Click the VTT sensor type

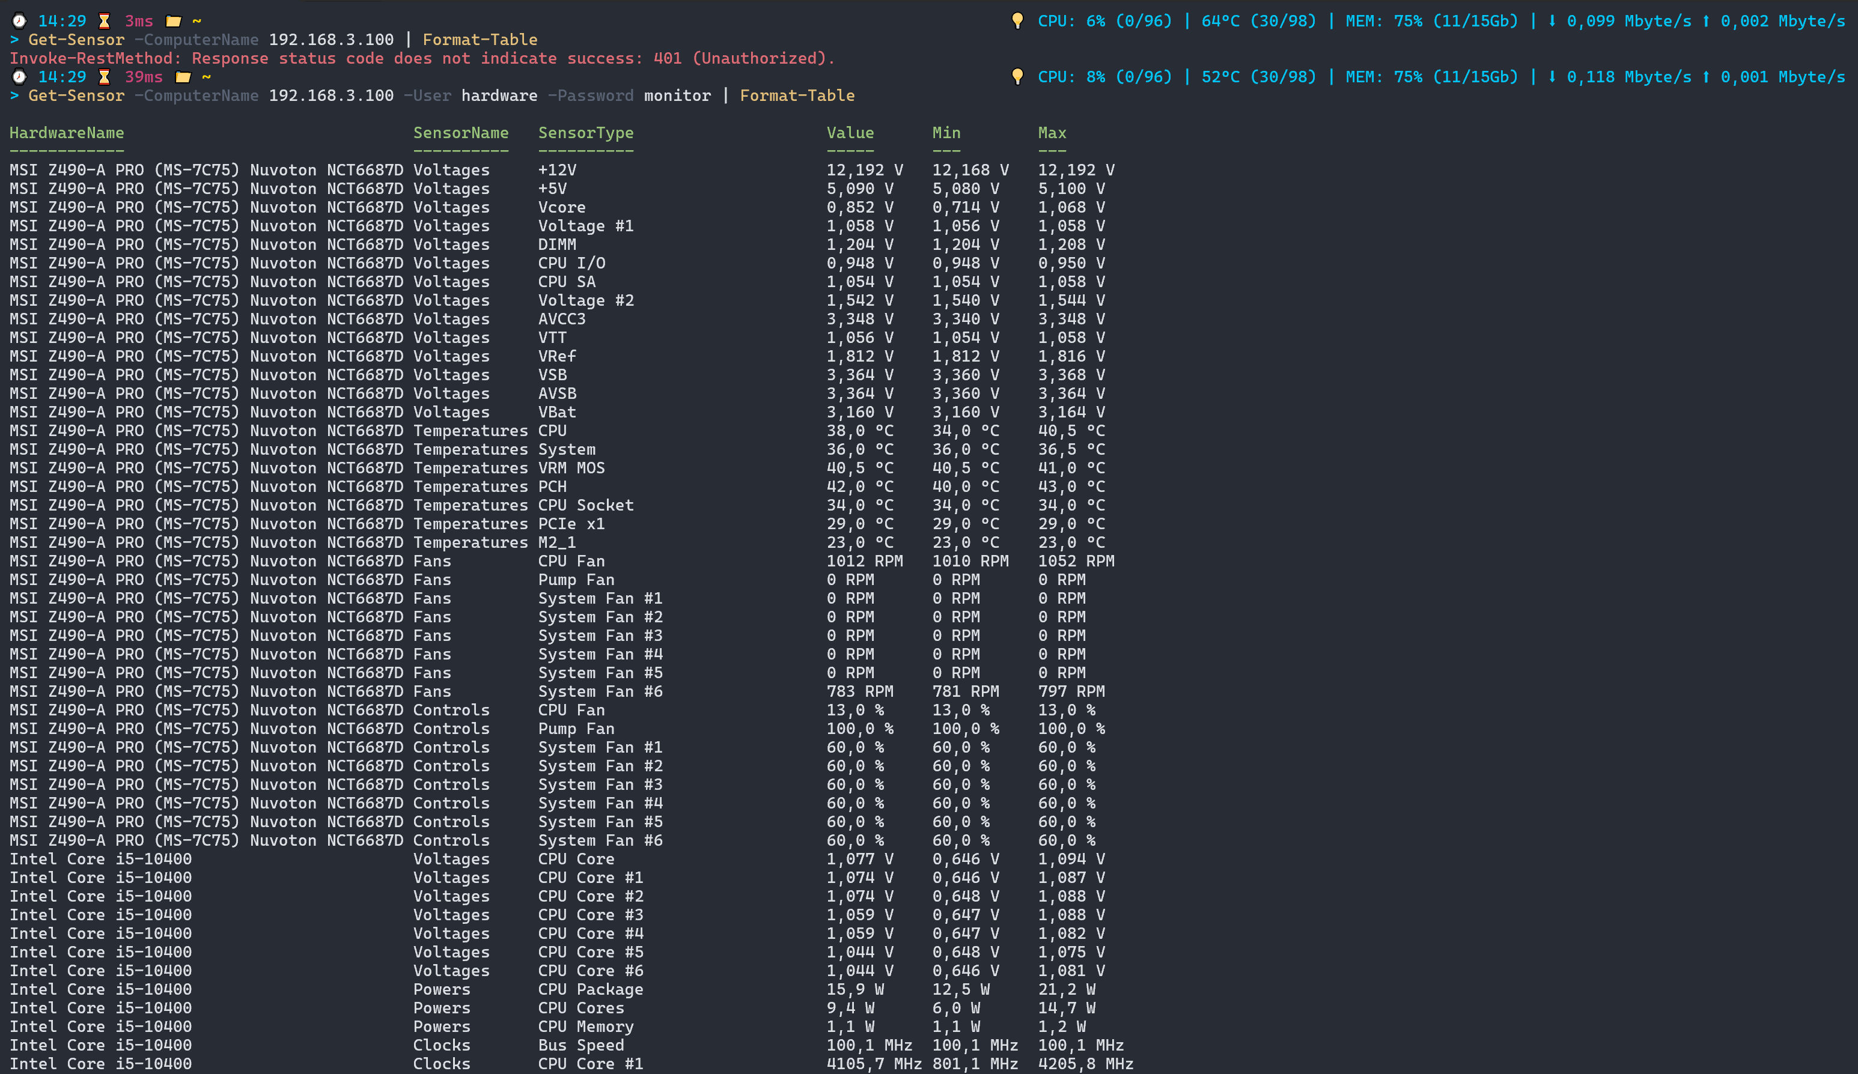pyautogui.click(x=552, y=338)
